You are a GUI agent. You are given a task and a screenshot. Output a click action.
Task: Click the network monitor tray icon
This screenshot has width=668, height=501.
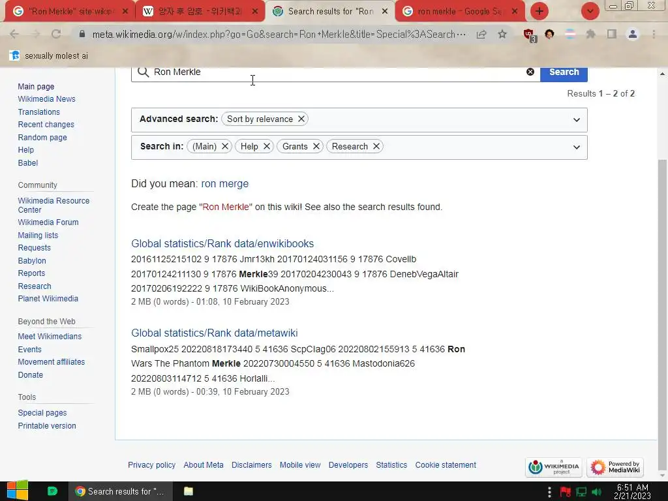point(581,492)
